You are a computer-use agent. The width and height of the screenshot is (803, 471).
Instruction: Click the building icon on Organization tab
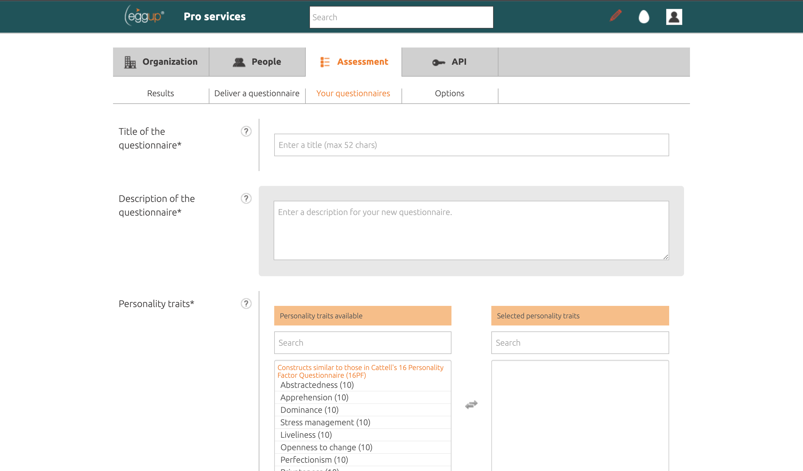point(130,61)
